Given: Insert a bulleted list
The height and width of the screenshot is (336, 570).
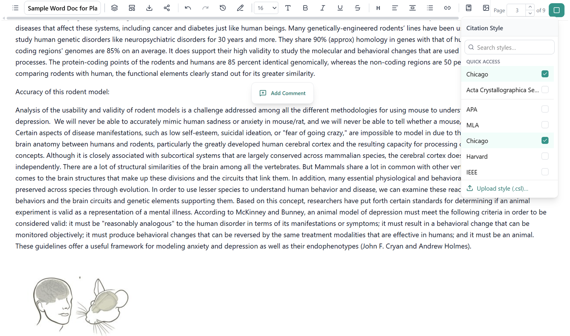Looking at the screenshot, I should coord(430,8).
